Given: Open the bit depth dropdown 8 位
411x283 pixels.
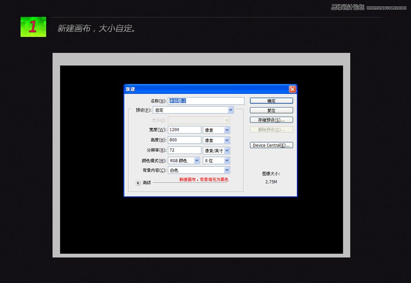Looking at the screenshot, I should [x=216, y=160].
